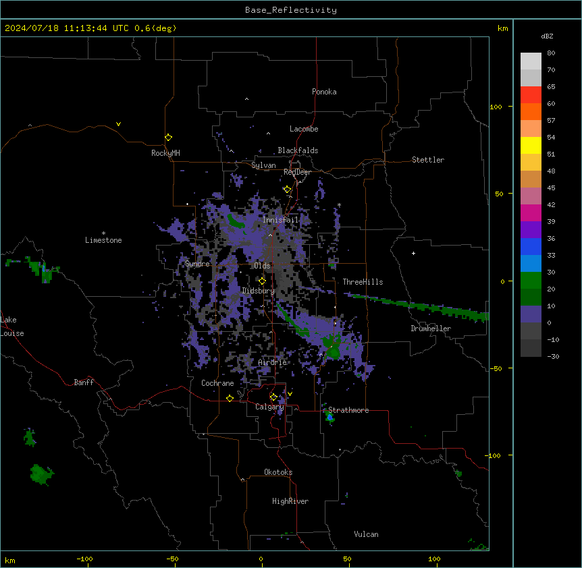
Task: Click the Lacombe city label
Action: point(304,129)
